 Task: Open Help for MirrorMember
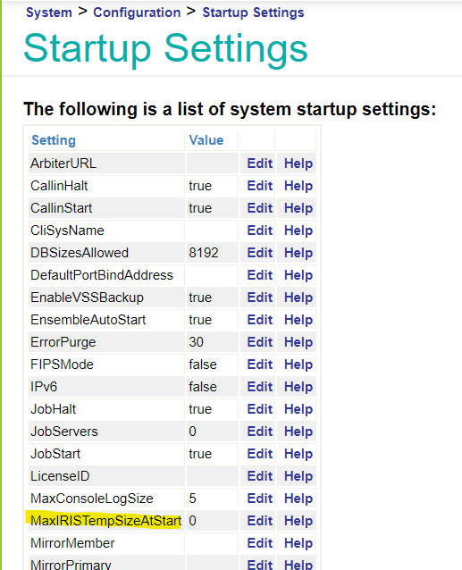coord(298,543)
